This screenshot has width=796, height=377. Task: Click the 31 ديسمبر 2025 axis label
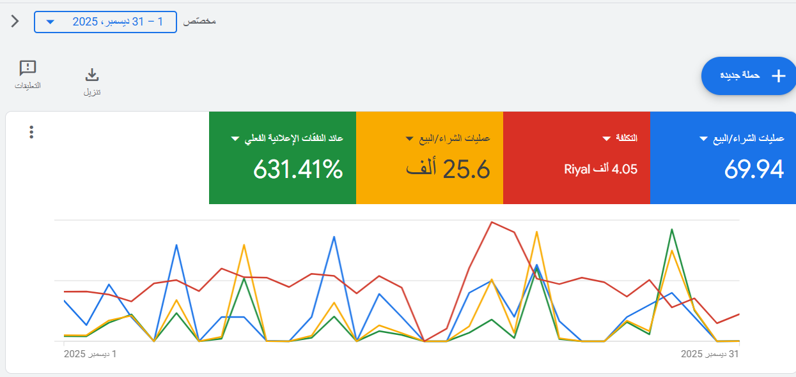(x=710, y=353)
